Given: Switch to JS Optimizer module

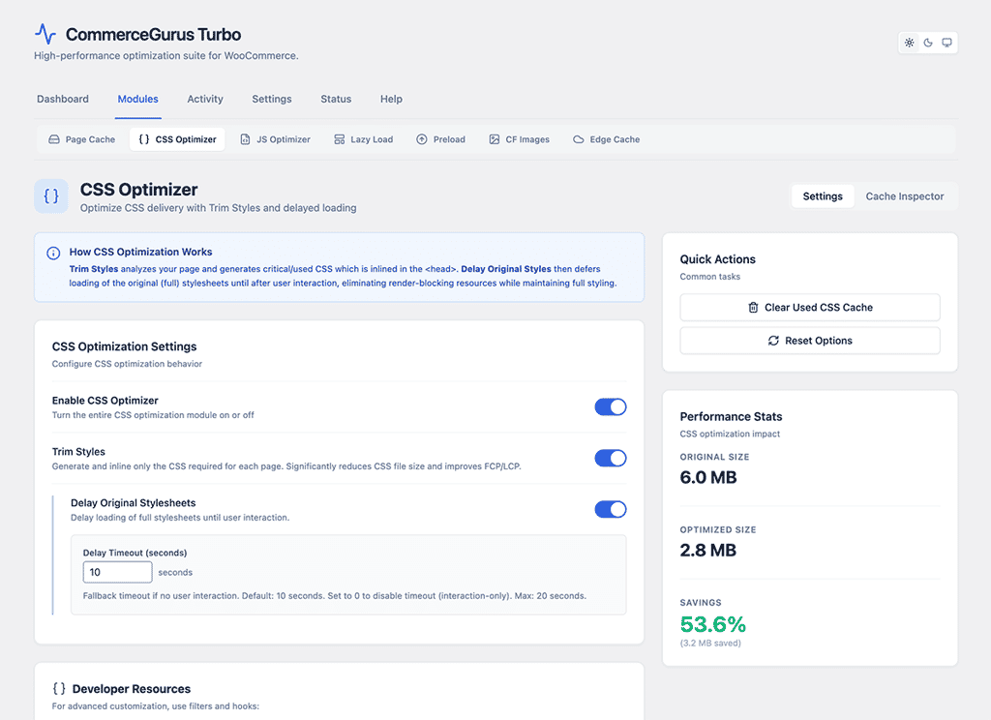Looking at the screenshot, I should (276, 139).
